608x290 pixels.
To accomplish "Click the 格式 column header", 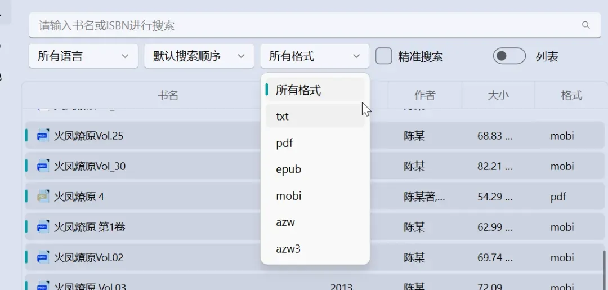I will pos(571,95).
